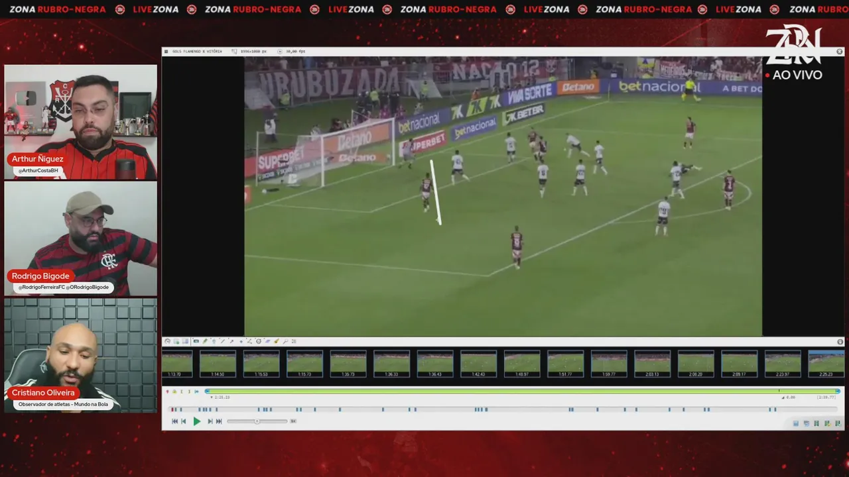Select keyframe thumbnail 1:15.53
Image resolution: width=849 pixels, height=477 pixels.
click(261, 364)
